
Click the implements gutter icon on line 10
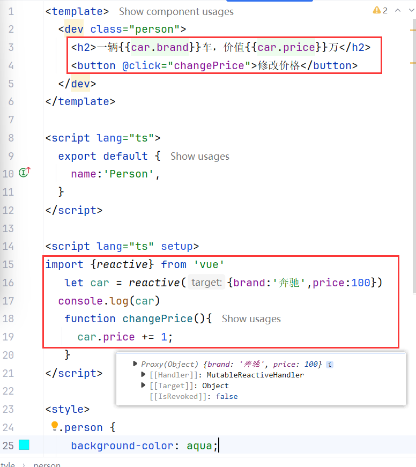coord(25,172)
